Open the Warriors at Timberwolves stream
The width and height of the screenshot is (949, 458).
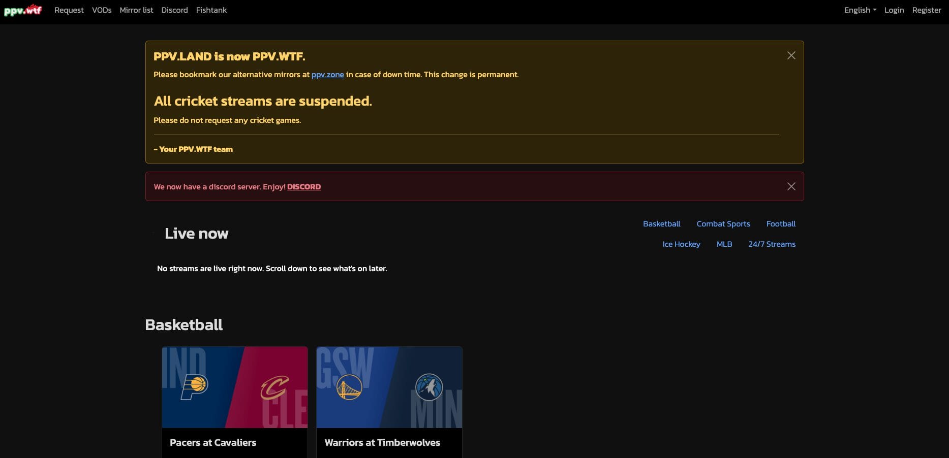(389, 401)
